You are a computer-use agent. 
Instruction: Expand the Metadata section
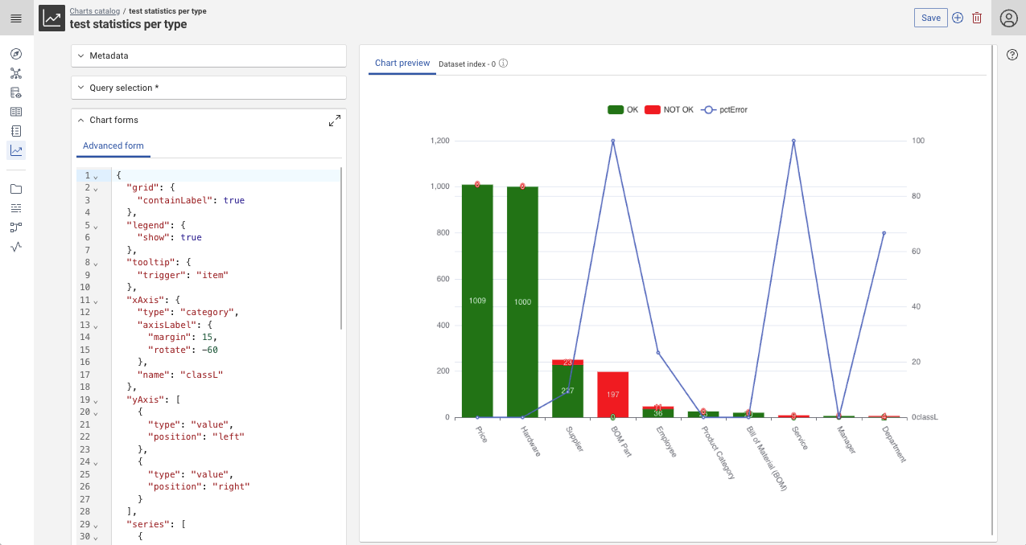coord(109,55)
